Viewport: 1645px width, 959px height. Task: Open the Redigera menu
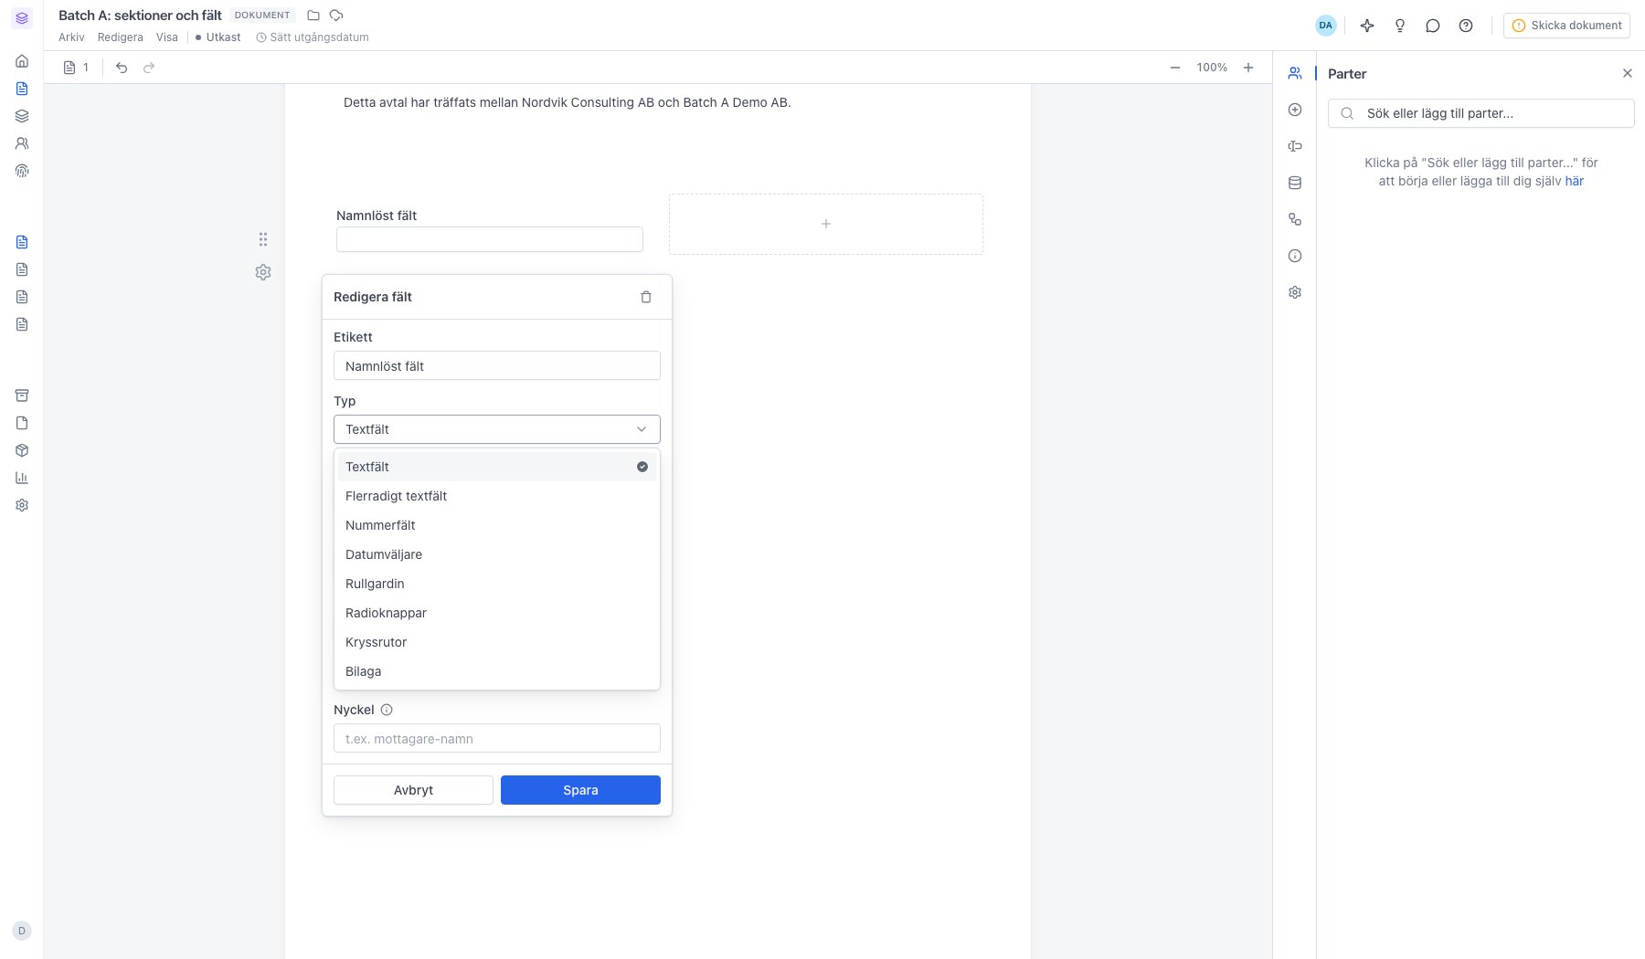tap(121, 37)
